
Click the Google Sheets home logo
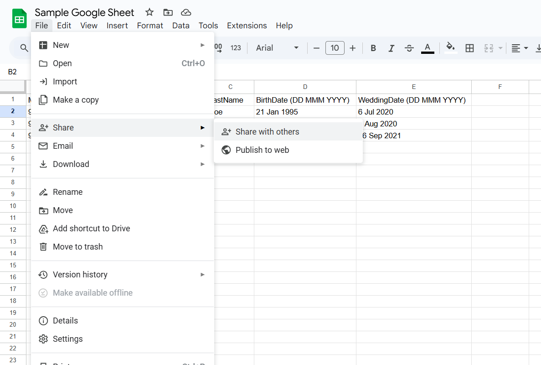[x=19, y=19]
